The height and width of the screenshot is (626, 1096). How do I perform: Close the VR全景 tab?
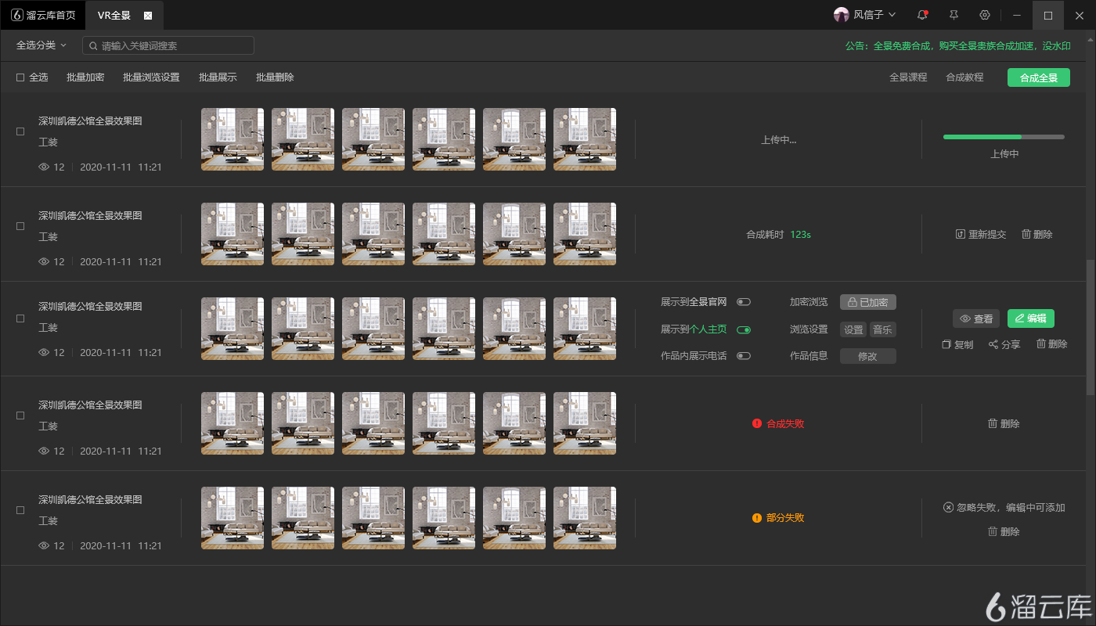148,16
